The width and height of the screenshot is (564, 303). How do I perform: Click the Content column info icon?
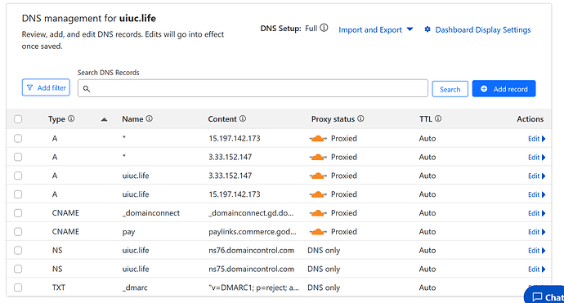243,118
